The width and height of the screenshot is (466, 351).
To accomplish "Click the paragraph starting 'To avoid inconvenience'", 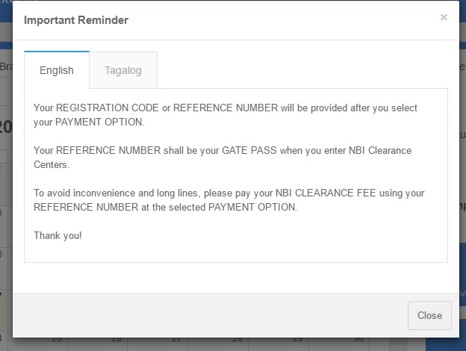I will coord(229,199).
